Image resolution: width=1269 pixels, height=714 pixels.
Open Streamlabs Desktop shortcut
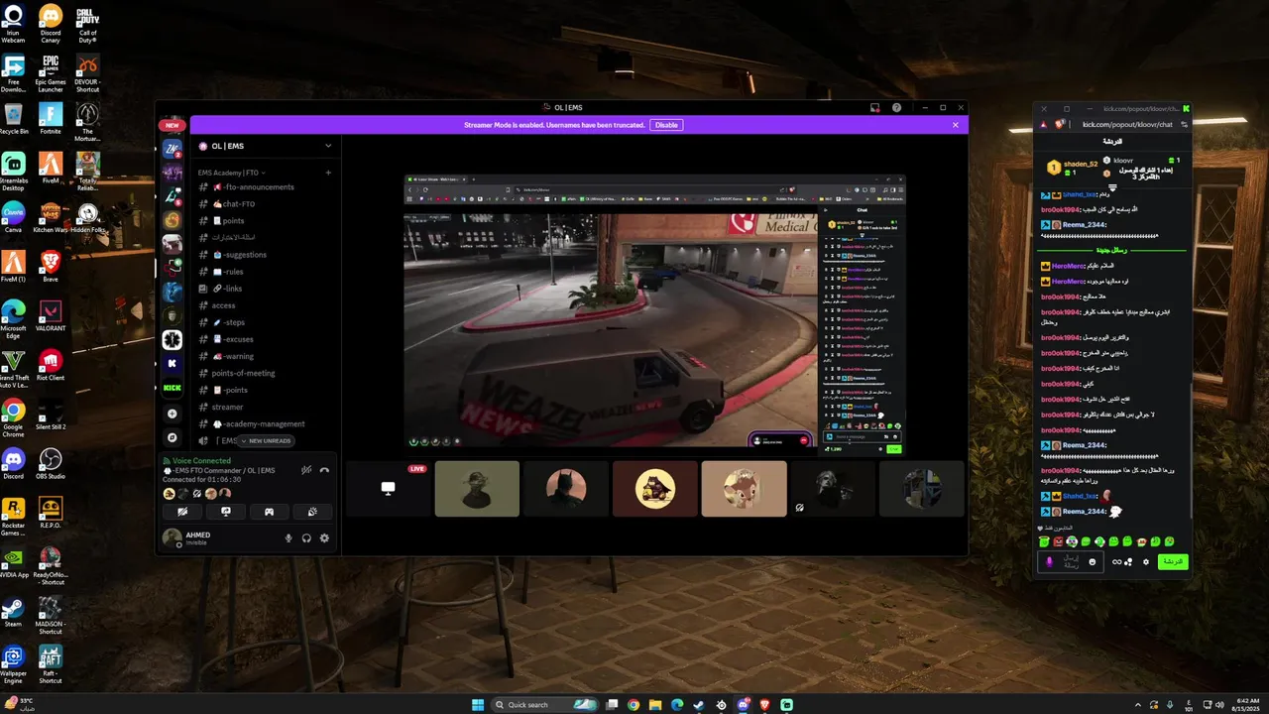tap(13, 169)
